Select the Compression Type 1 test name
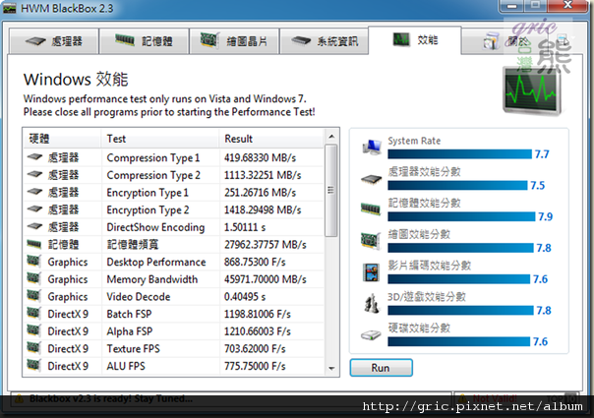Image resolution: width=594 pixels, height=418 pixels. [x=153, y=157]
